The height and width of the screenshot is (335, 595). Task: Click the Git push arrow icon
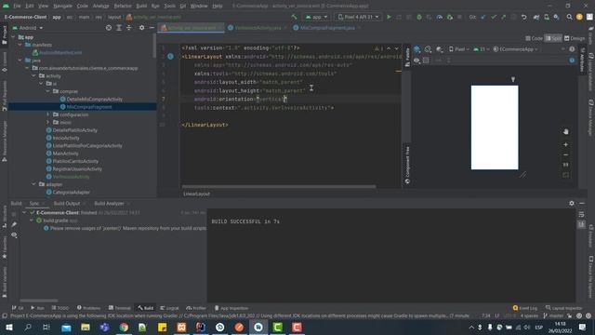pos(504,17)
